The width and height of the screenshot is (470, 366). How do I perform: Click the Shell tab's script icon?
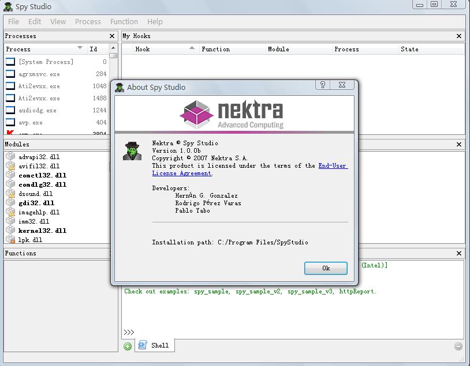pos(143,345)
